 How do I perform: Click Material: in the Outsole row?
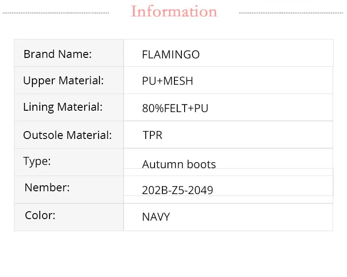coord(89,135)
